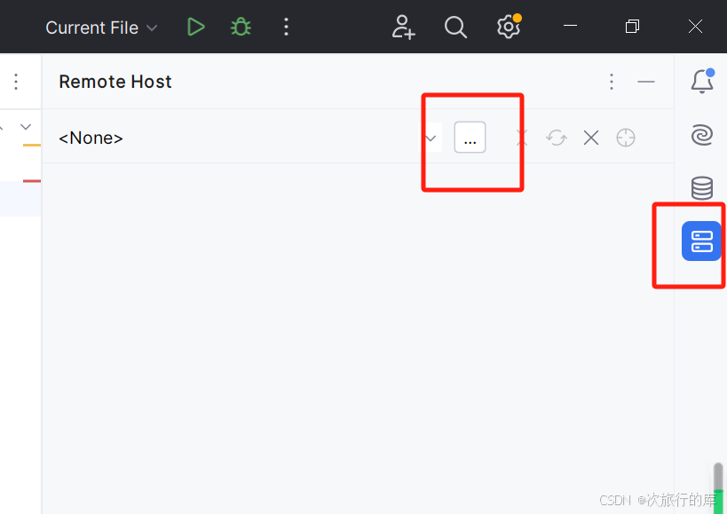Viewport: 727px width, 514px height.
Task: Click the locate target crosshair icon
Action: pyautogui.click(x=626, y=138)
